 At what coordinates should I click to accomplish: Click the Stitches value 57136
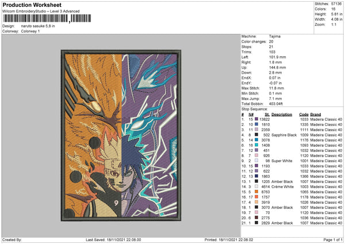coord(336,4)
